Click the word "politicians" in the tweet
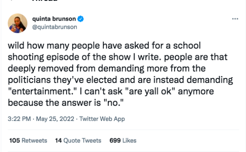This screenshot has width=246, height=152. (x=29, y=80)
